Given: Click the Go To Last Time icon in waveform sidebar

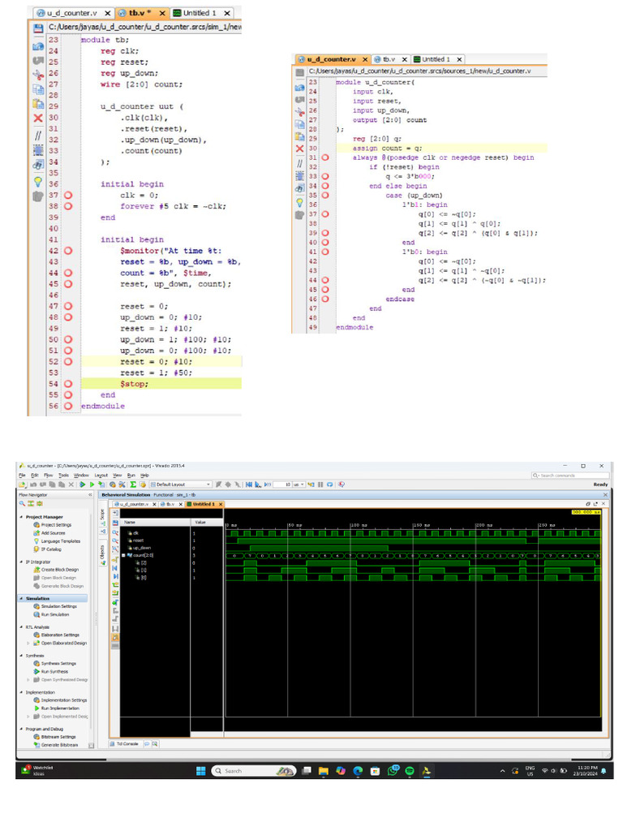Looking at the screenshot, I should (115, 576).
